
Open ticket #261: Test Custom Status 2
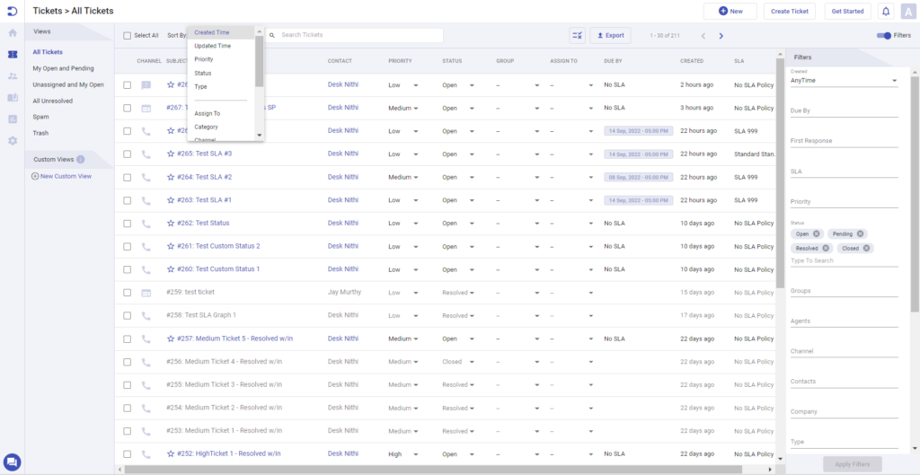tap(218, 246)
